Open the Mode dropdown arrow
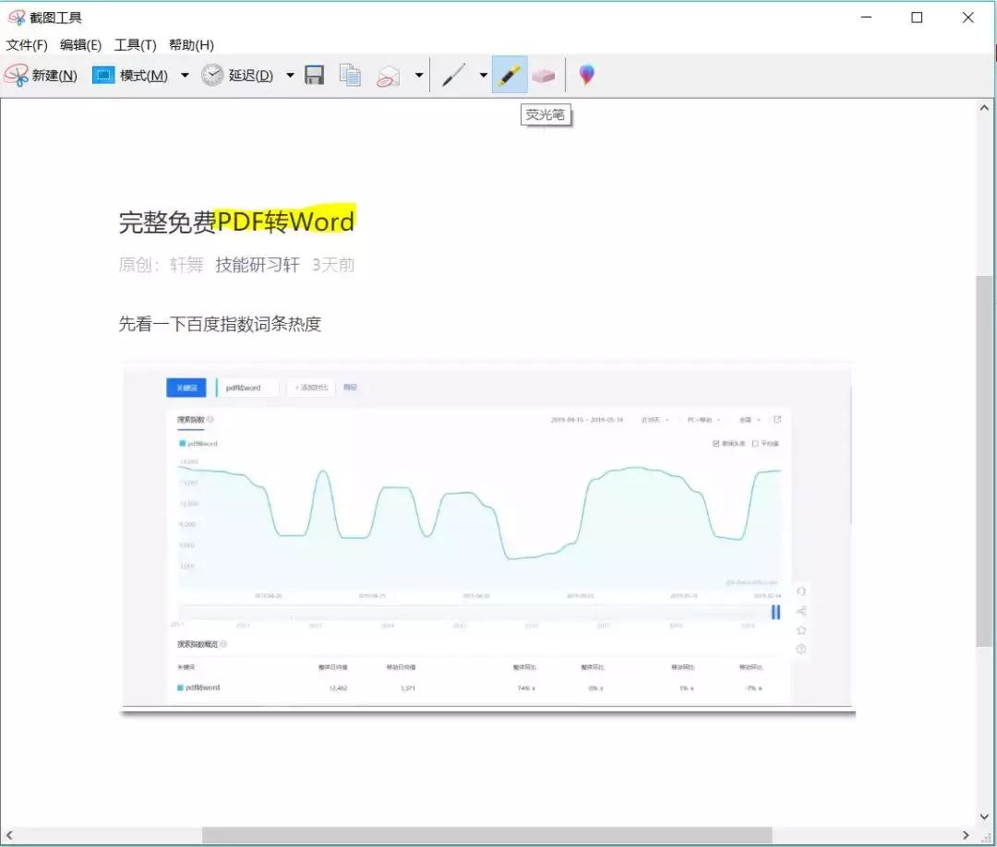997x847 pixels. pos(186,75)
